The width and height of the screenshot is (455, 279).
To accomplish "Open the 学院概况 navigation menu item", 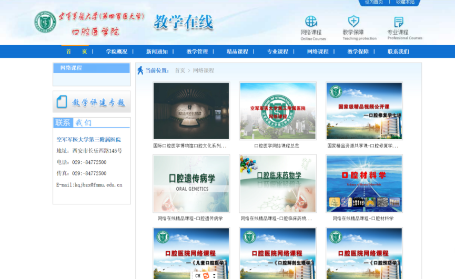I will pyautogui.click(x=116, y=51).
